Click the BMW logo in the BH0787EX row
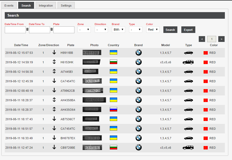Image resolution: width=232 pixels, height=160 pixels. [x=139, y=138]
